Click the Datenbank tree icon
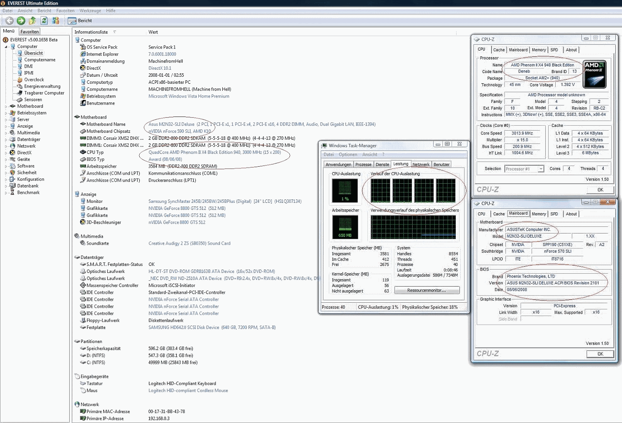 coord(12,186)
